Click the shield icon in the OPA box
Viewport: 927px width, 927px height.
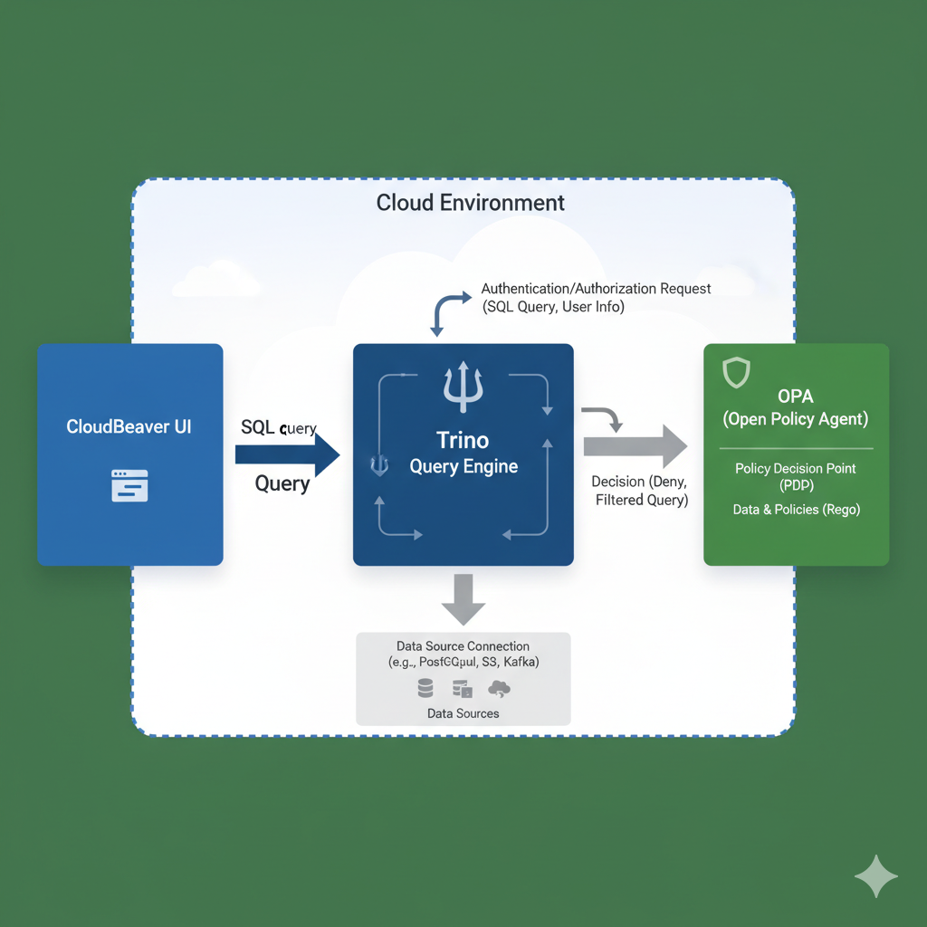(x=736, y=372)
